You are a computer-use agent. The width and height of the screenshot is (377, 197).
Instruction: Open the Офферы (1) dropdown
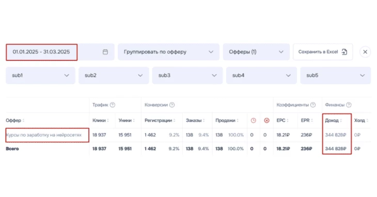tap(256, 52)
